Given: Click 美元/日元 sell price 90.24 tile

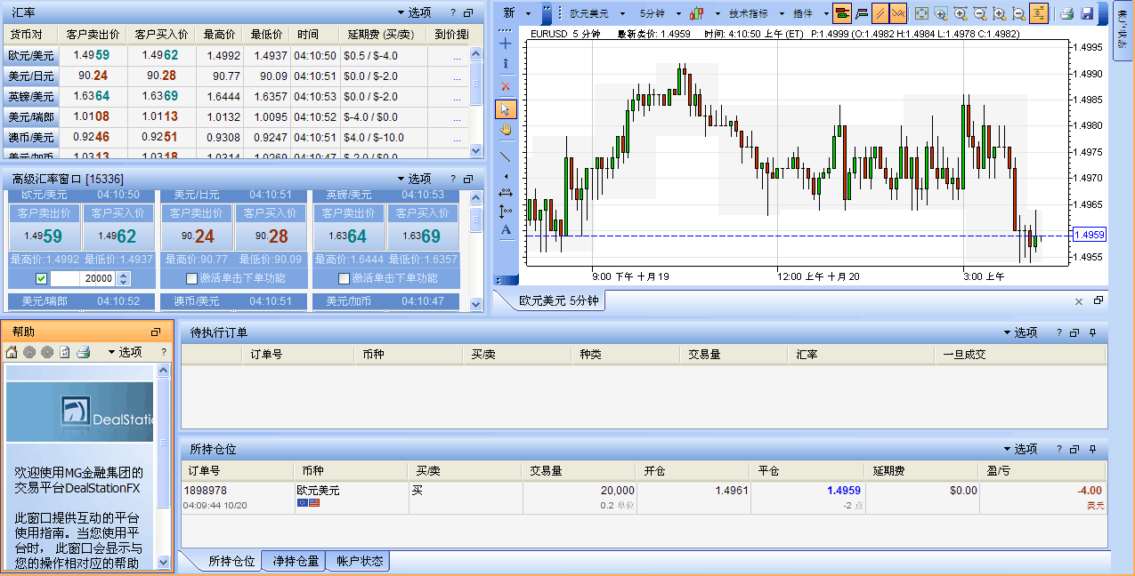Looking at the screenshot, I should (x=197, y=228).
